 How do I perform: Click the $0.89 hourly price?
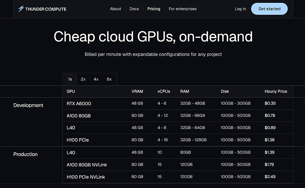click(270, 128)
